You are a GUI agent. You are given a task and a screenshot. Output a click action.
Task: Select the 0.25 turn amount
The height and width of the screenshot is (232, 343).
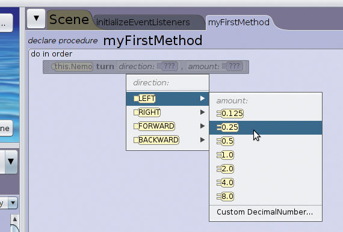click(x=265, y=127)
